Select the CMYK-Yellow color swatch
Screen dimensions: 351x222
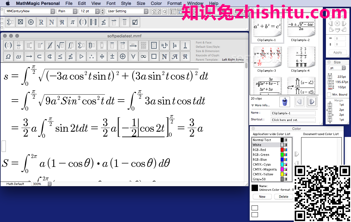[x=282, y=174]
